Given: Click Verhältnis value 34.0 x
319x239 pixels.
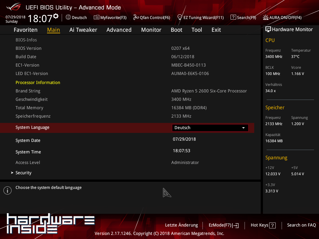Looking at the screenshot, I should click(x=271, y=91).
